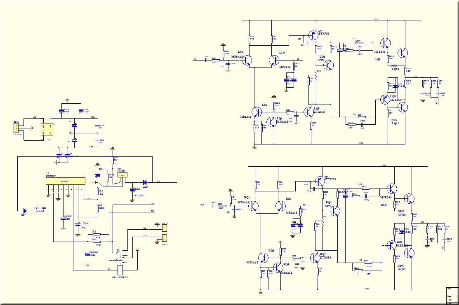Select the POWER connector symbol
Image resolution: width=459 pixels, height=305 pixels.
pos(17,128)
